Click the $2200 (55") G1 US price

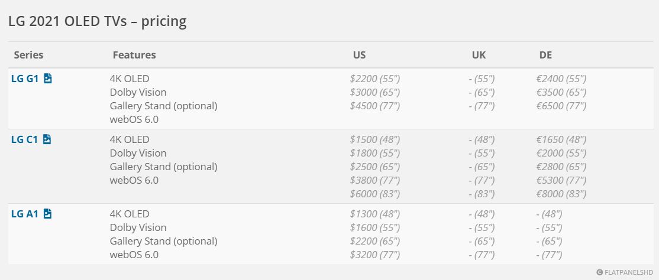coord(375,79)
